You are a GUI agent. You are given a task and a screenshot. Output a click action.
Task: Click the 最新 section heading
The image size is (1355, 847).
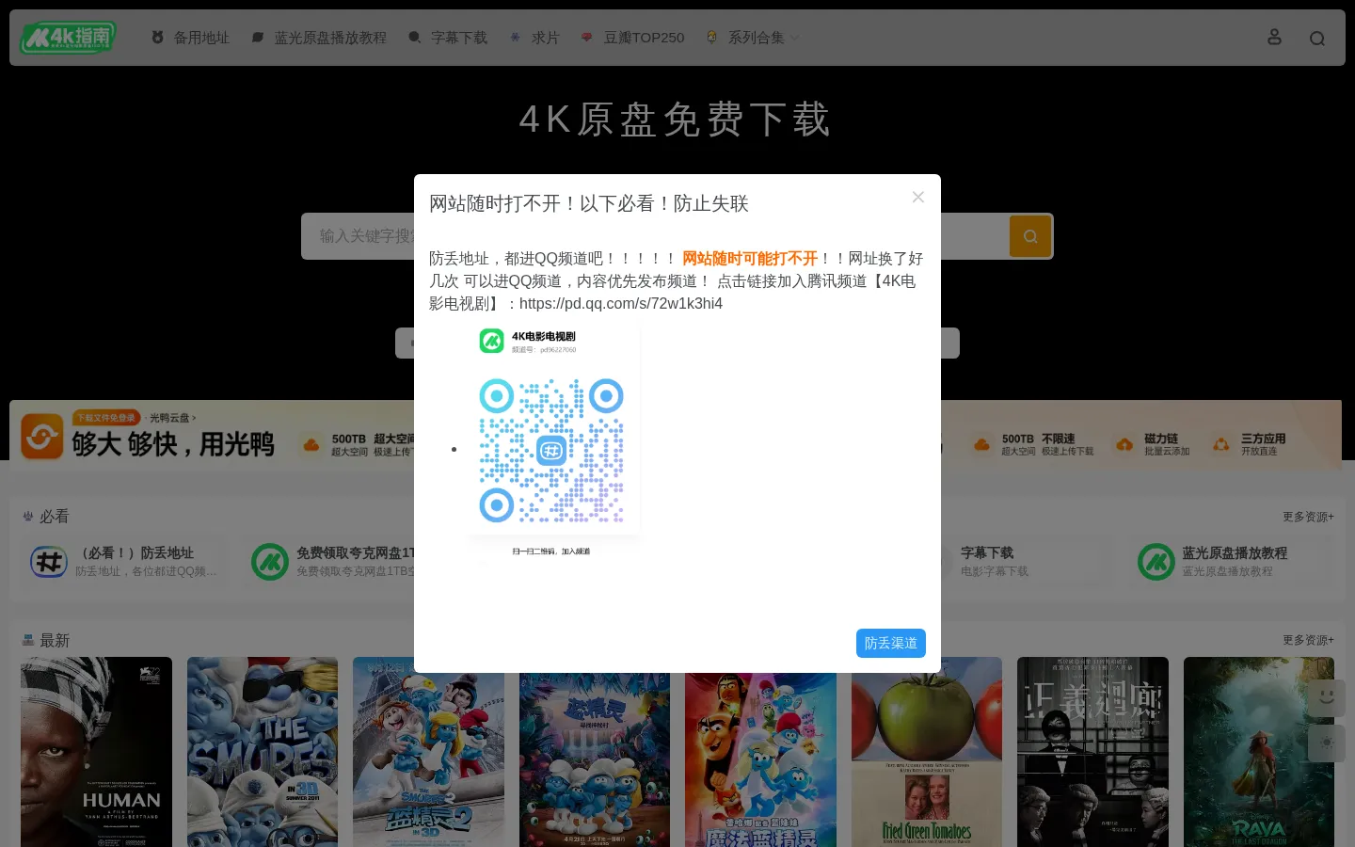[x=55, y=640]
